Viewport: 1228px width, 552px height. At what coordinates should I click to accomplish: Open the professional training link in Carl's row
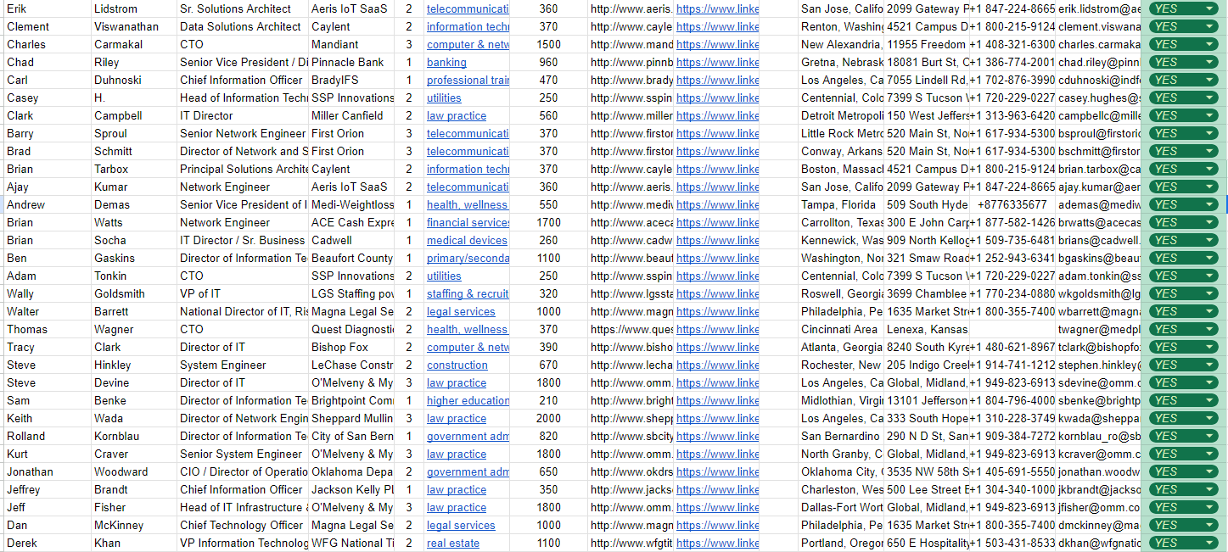[x=468, y=80]
